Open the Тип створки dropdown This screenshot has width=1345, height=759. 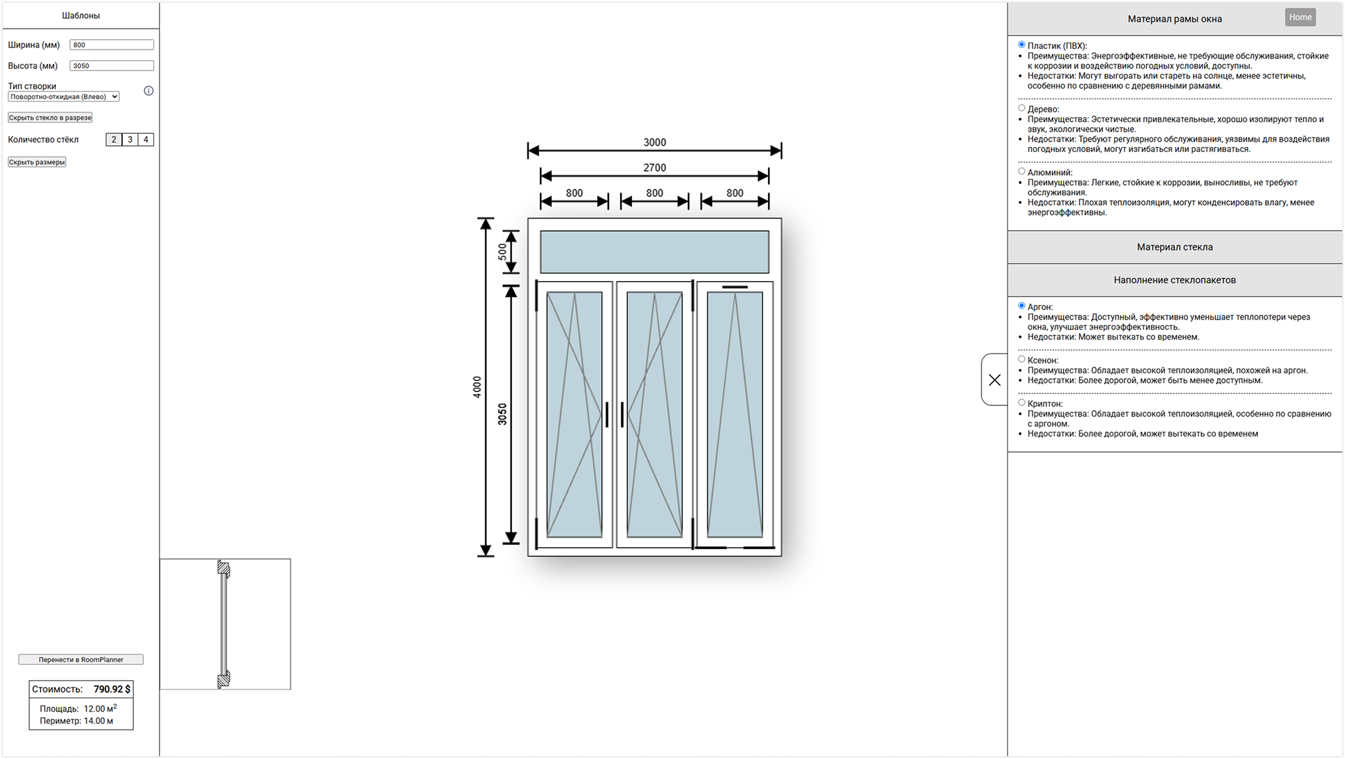pos(63,97)
